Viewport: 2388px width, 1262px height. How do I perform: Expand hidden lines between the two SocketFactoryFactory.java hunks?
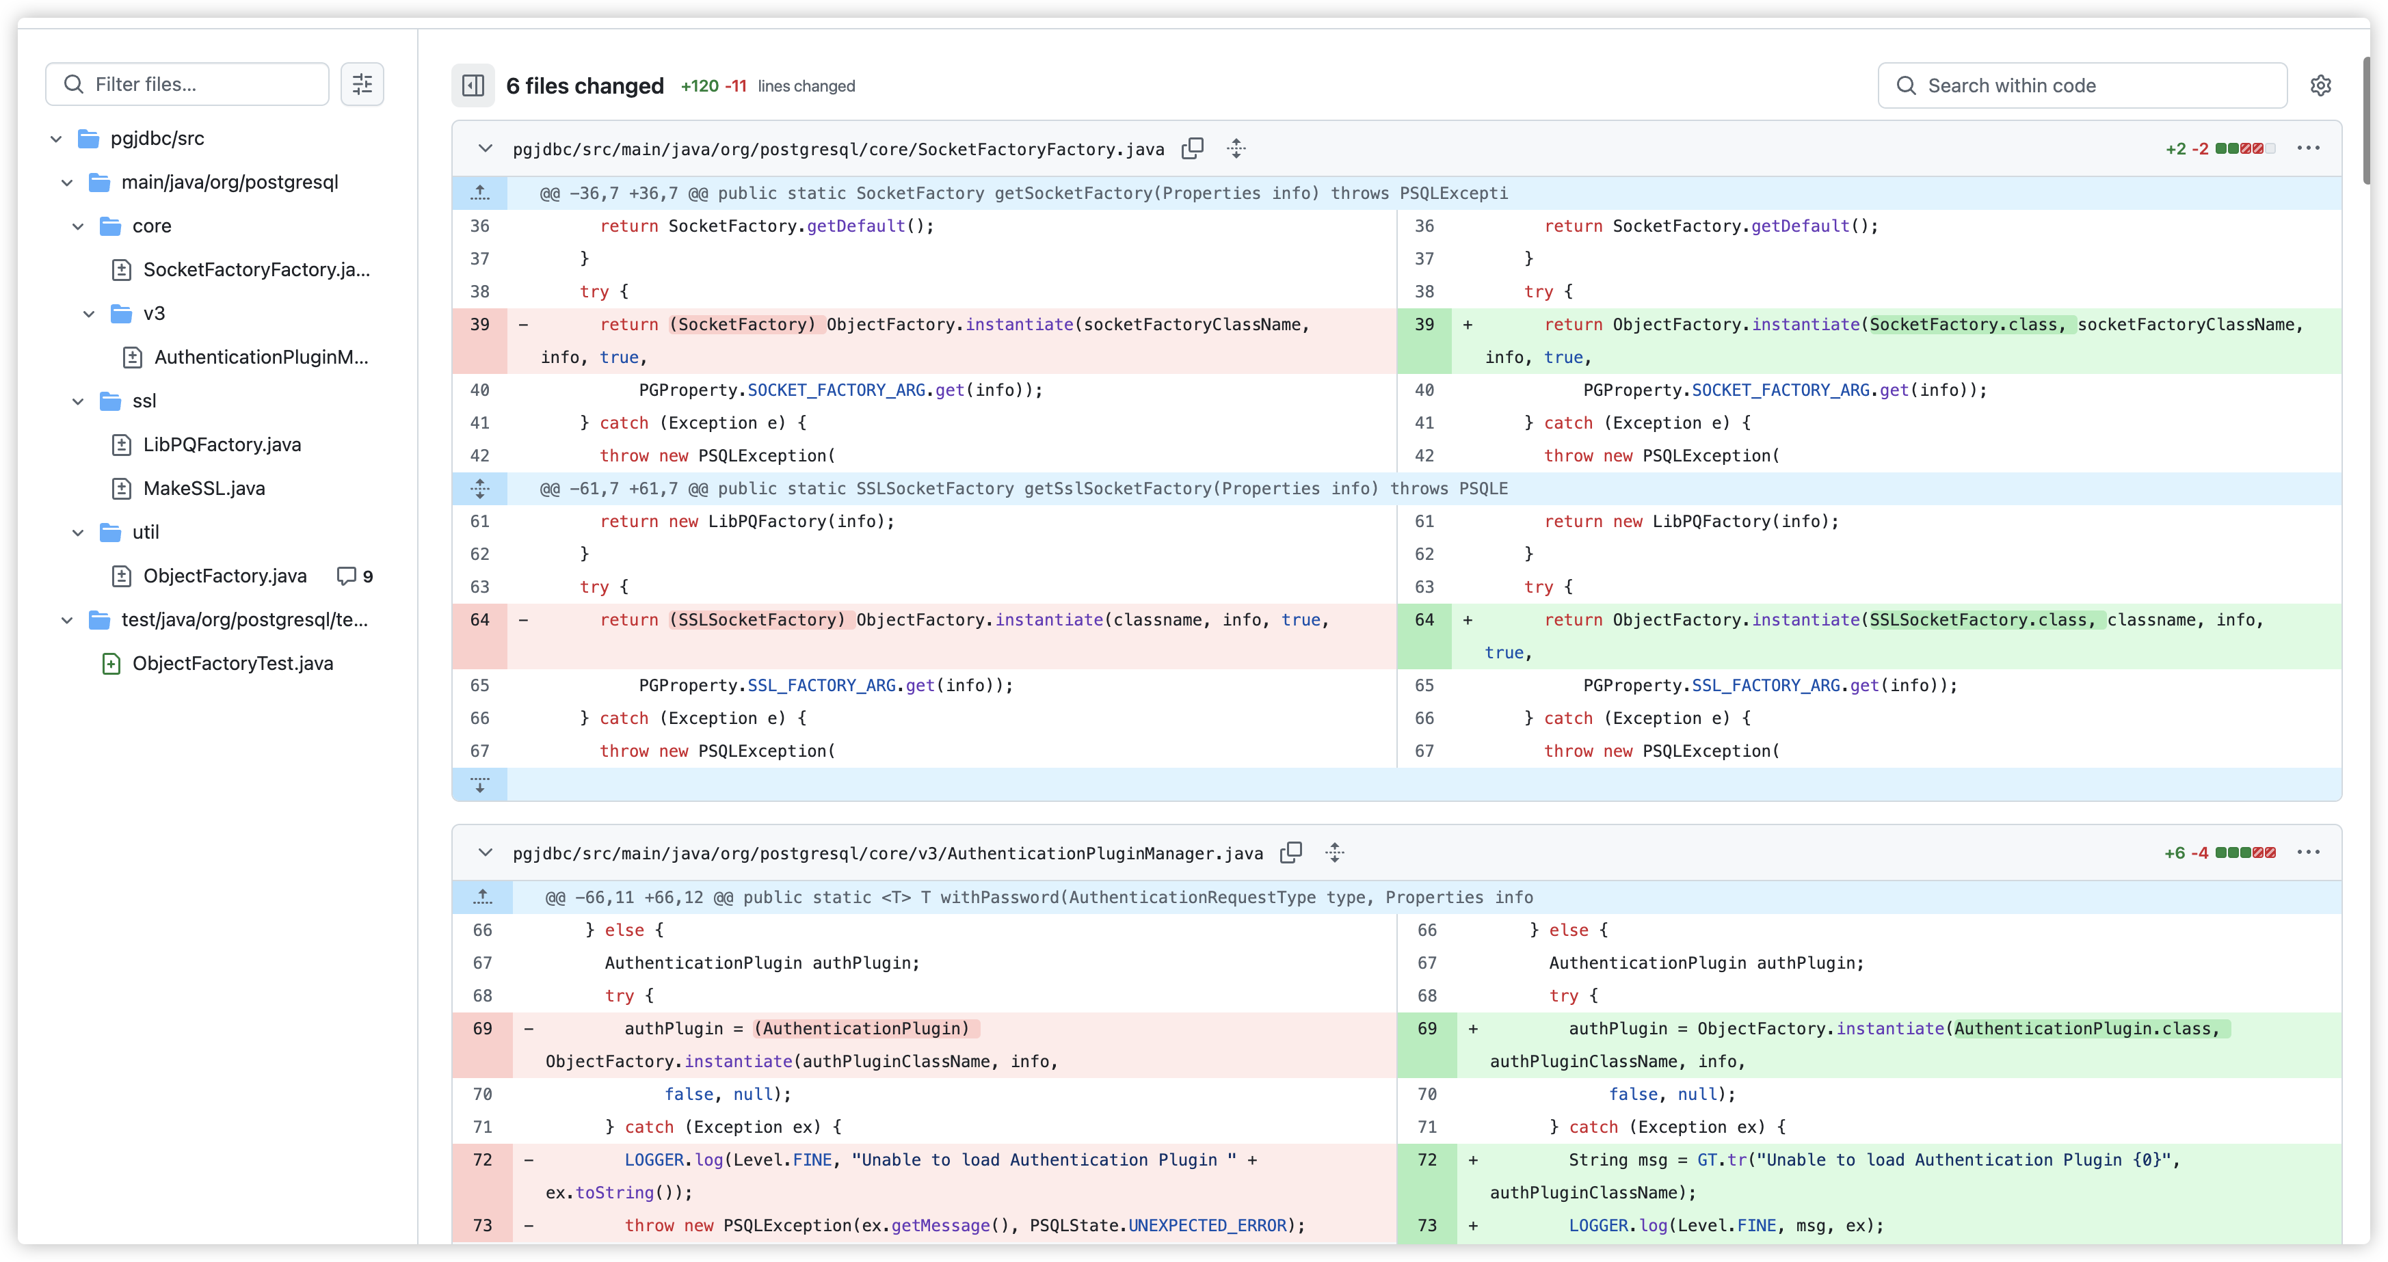coord(480,488)
